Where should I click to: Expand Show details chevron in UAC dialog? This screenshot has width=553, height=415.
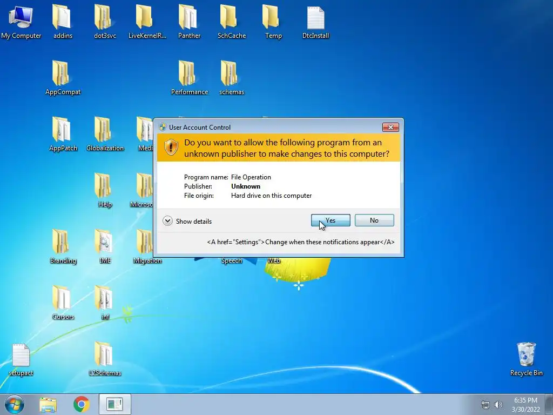point(167,221)
